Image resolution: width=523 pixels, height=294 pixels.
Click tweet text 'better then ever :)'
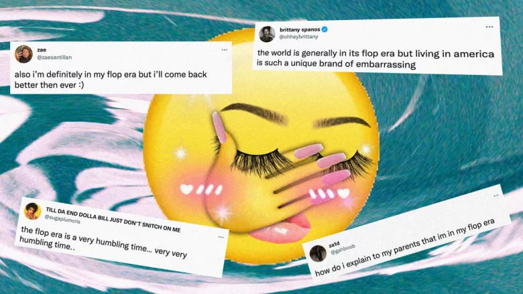coord(49,85)
